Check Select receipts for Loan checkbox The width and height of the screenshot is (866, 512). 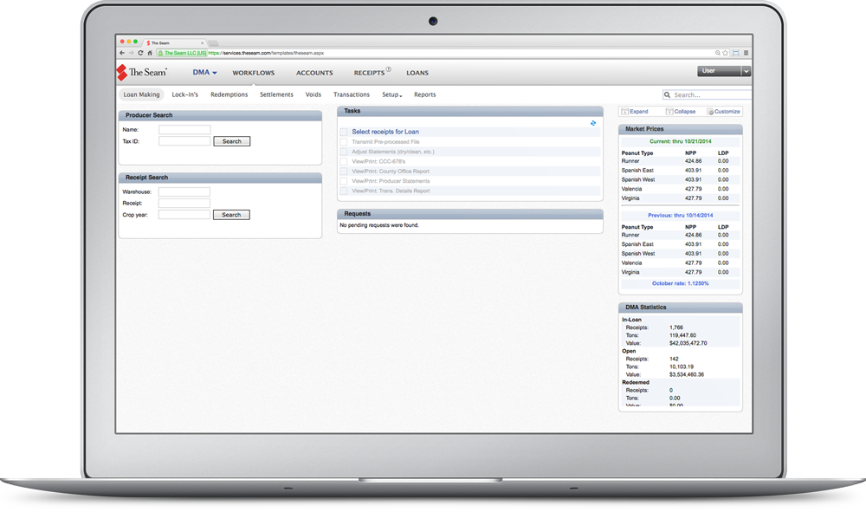tap(344, 132)
